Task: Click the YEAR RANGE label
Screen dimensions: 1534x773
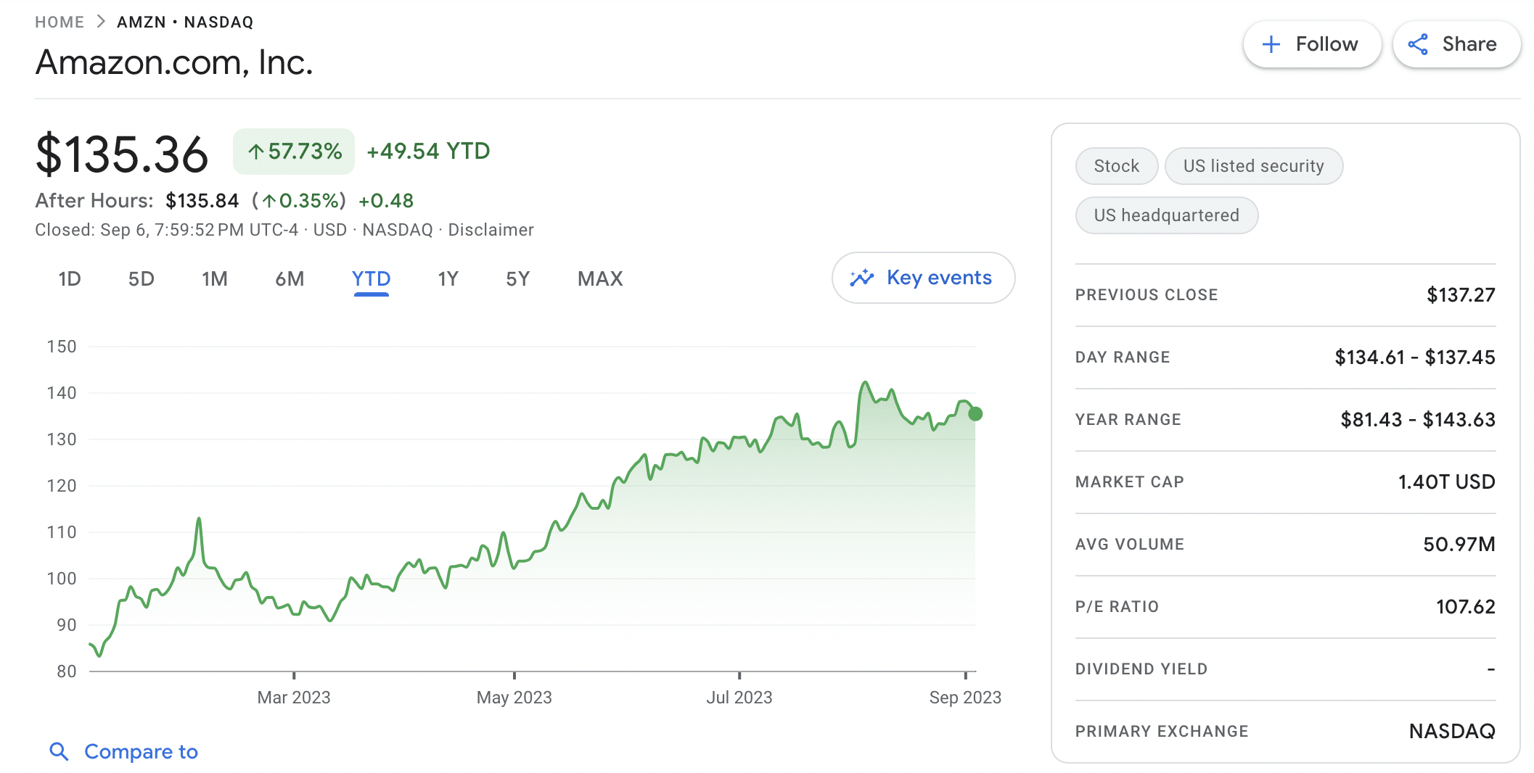Action: (1128, 420)
